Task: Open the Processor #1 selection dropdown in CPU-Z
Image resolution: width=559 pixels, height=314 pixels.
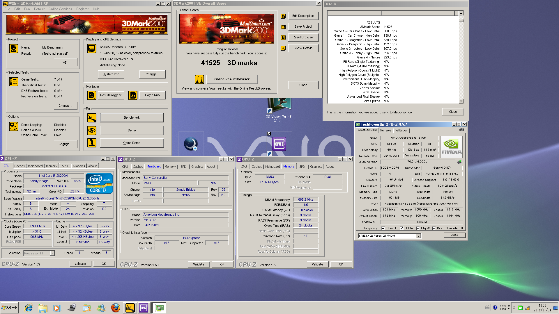Action: (x=52, y=253)
